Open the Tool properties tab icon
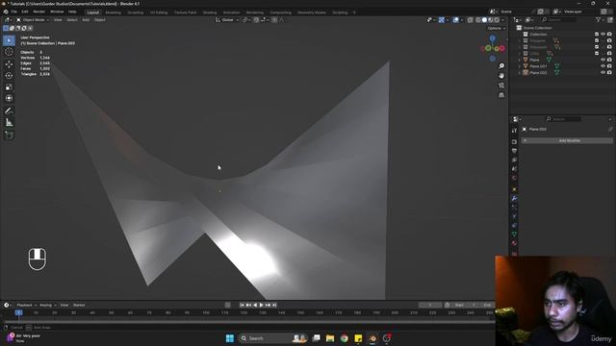Image resolution: width=616 pixels, height=346 pixels. [x=514, y=131]
